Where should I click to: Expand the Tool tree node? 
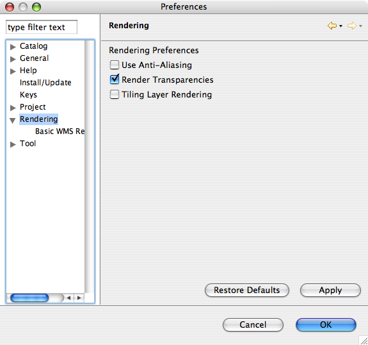click(13, 144)
